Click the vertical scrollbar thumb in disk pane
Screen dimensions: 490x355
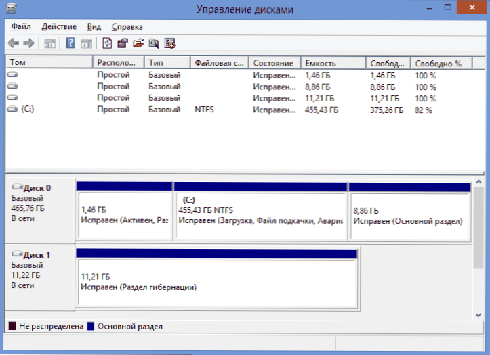[x=478, y=228]
